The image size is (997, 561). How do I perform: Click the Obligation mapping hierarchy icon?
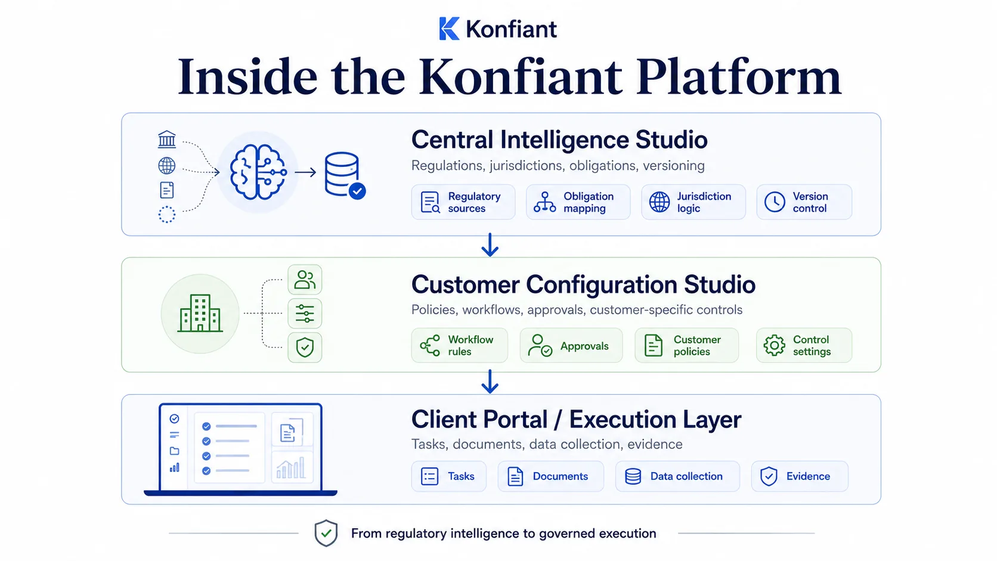(x=544, y=202)
